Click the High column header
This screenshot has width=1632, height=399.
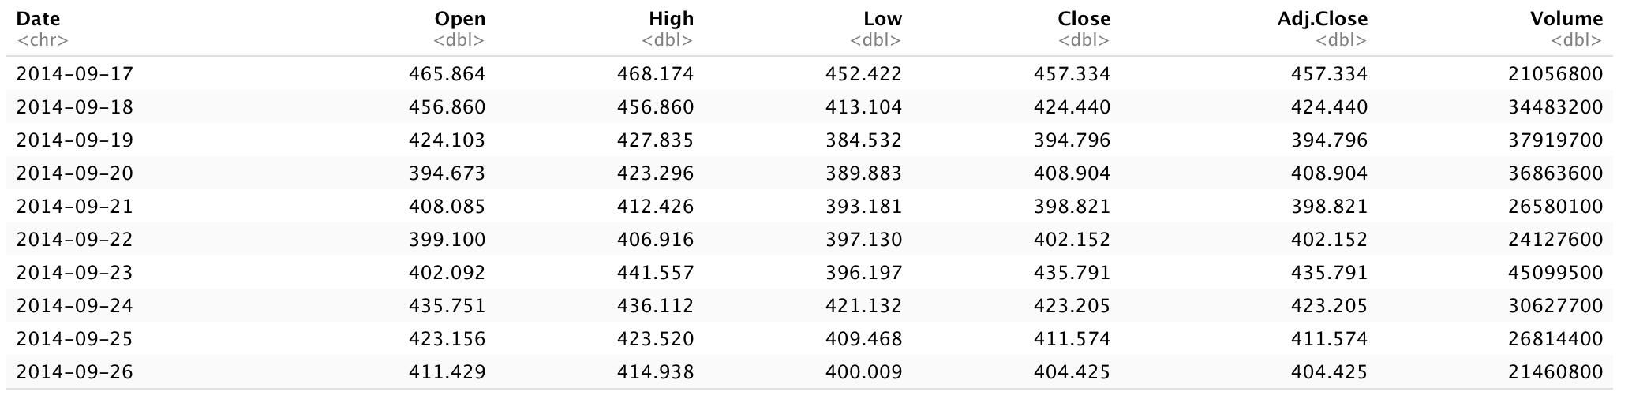(672, 19)
